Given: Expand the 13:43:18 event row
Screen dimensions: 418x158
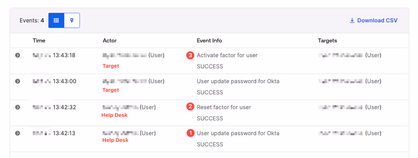Looking at the screenshot, I should (x=18, y=55).
